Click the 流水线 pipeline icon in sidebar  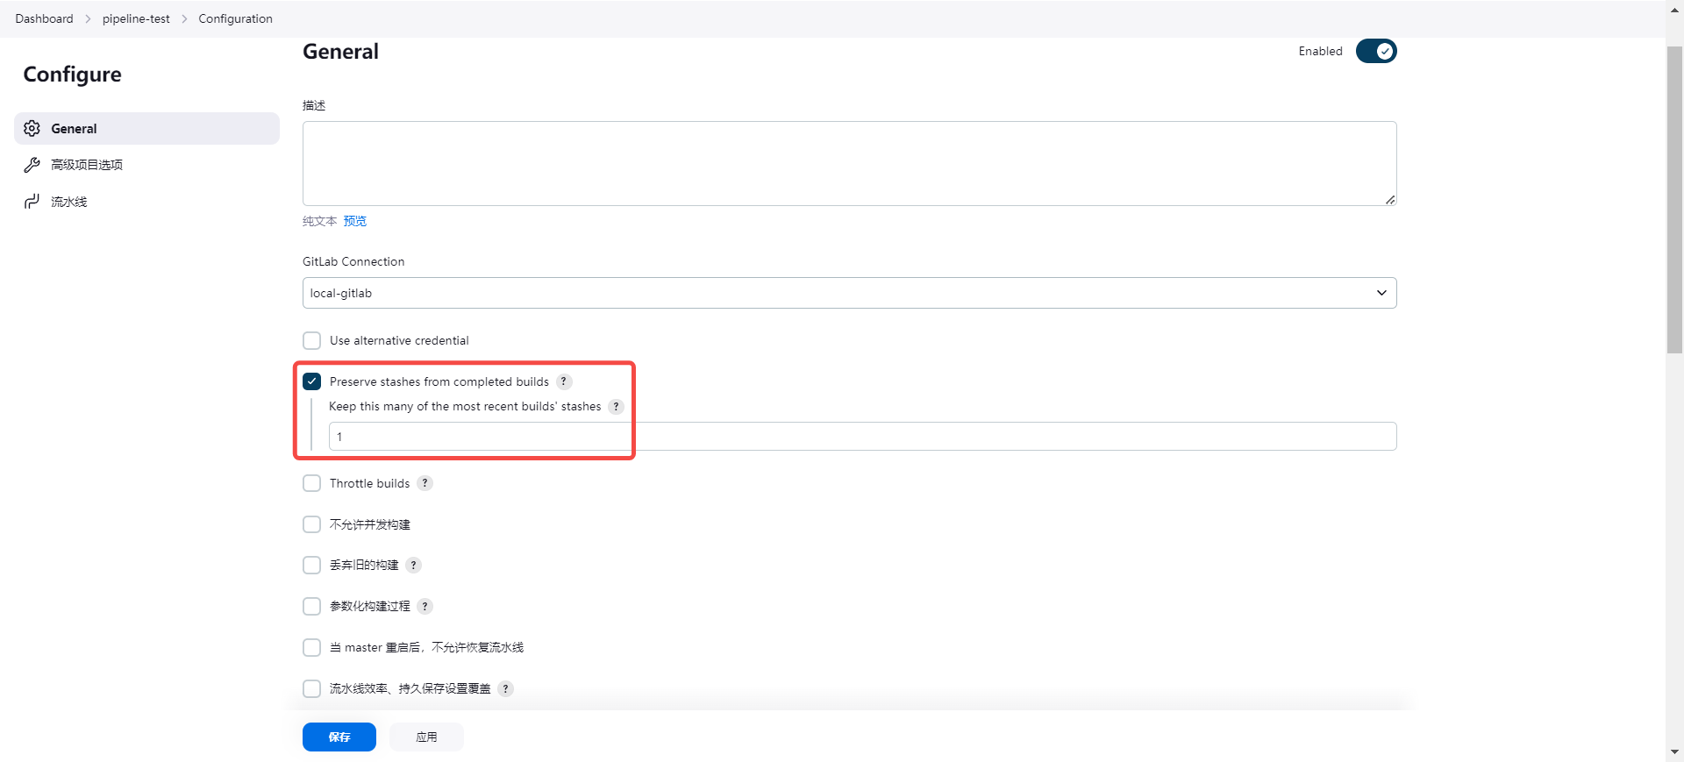pyautogui.click(x=32, y=202)
